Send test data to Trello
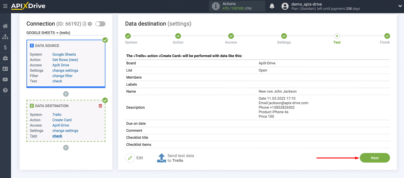 coord(175,158)
